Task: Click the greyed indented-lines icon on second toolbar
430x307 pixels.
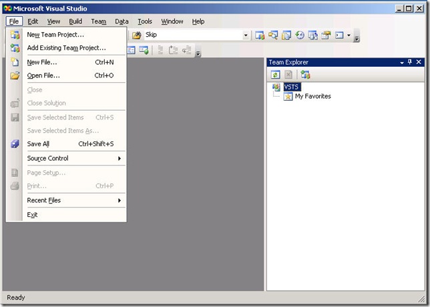Action: pos(161,50)
